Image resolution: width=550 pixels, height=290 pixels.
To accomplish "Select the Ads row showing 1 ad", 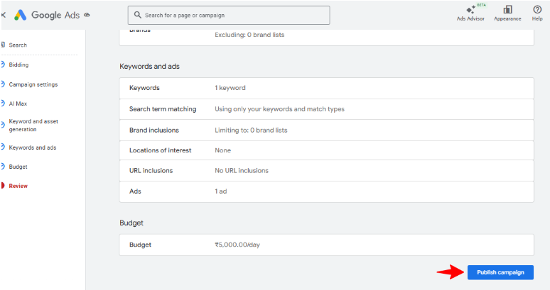I will coord(326,191).
